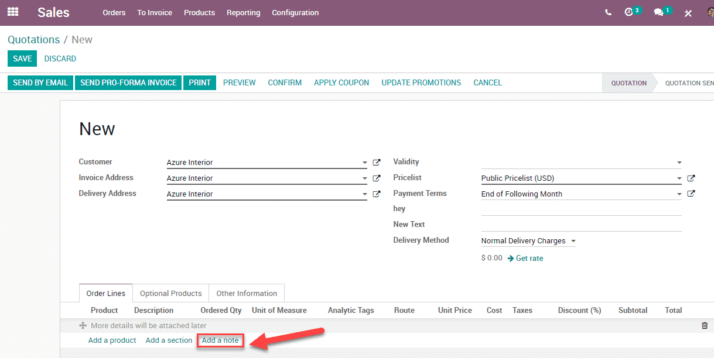Open the apps grid menu icon
Screen dimensions: 714x358
tap(13, 12)
